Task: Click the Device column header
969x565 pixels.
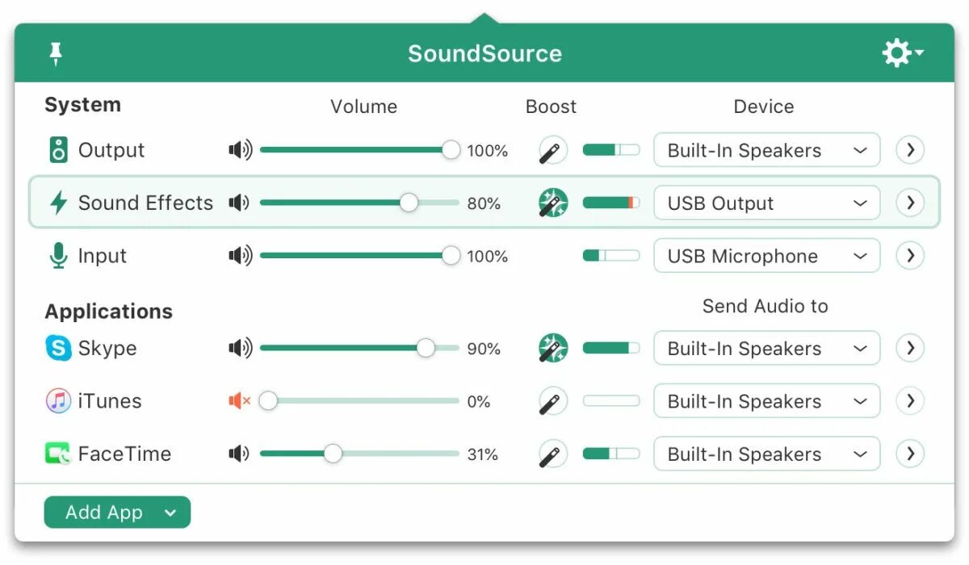Action: point(763,107)
